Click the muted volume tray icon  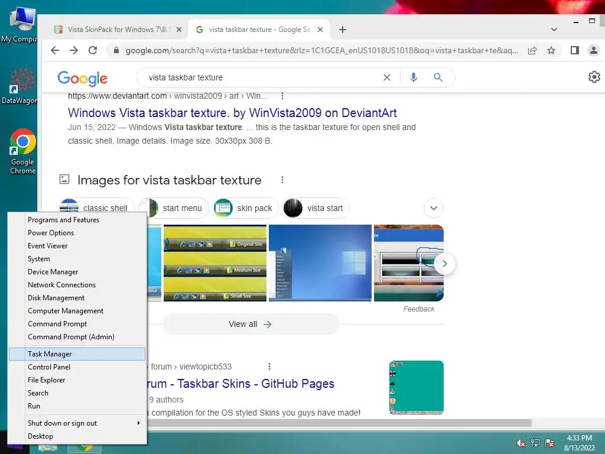click(521, 443)
